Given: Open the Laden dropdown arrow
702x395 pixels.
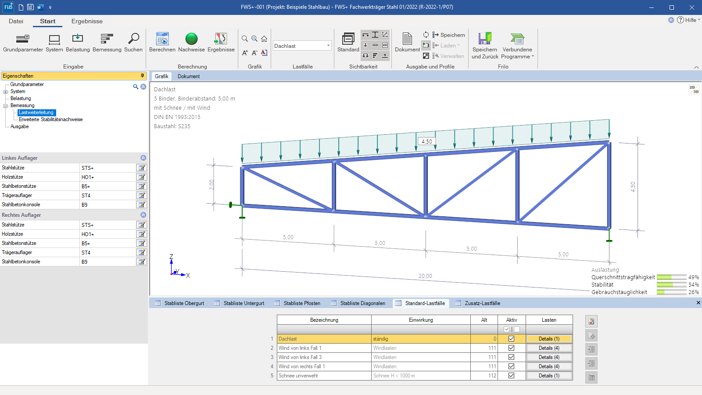Looking at the screenshot, I should [x=459, y=45].
